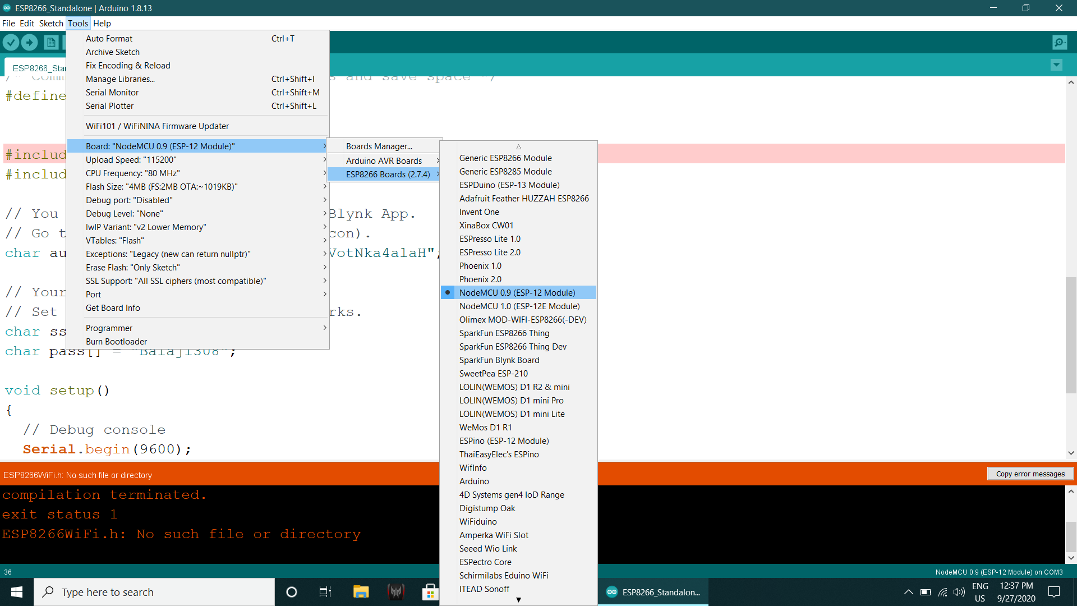Open File Explorer from taskbar
The width and height of the screenshot is (1077, 606).
coord(361,592)
